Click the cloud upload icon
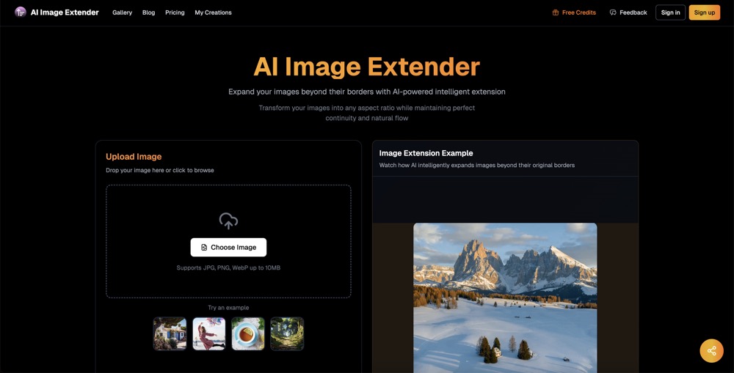 [x=228, y=221]
